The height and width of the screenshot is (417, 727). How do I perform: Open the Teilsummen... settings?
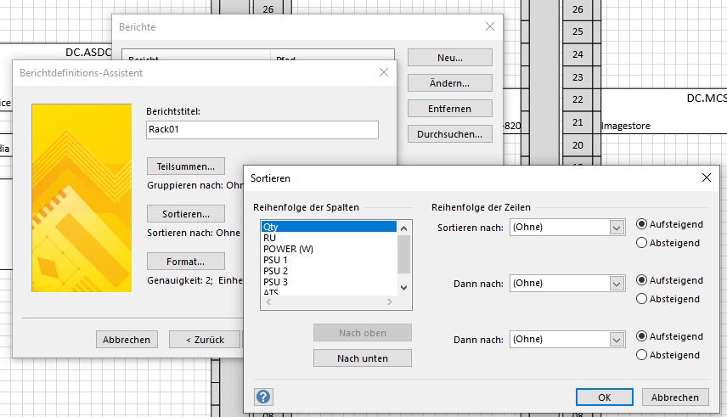click(185, 166)
